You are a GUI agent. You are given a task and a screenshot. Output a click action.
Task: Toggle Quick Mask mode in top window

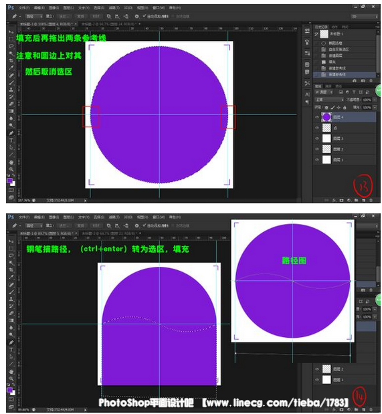click(11, 190)
